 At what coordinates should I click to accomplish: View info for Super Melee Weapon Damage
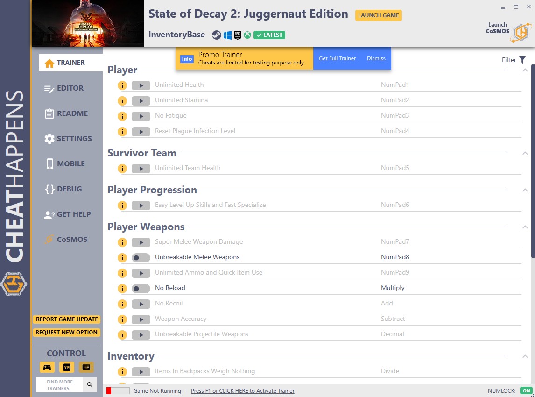[x=122, y=242]
